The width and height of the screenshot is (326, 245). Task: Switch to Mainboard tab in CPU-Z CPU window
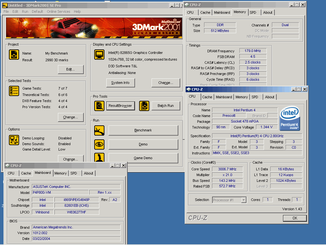tap(224, 97)
